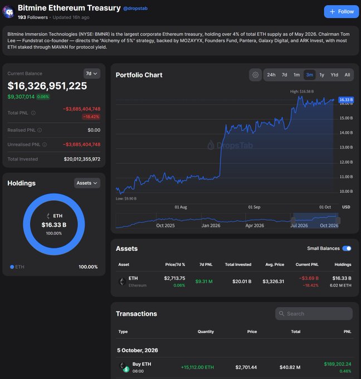Viewport: 361px width, 379px height.
Task: Click the Bitmine profile avatar icon
Action: (9, 12)
